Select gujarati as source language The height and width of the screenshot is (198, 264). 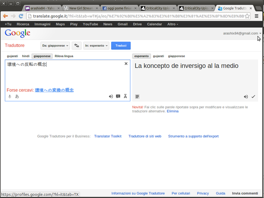tap(12, 56)
